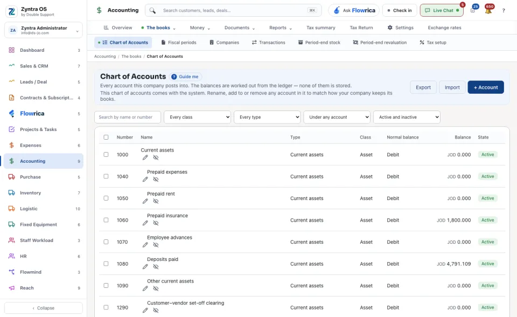Open Fixed Equipment icon in sidebar
This screenshot has width=517, height=317.
click(x=11, y=224)
